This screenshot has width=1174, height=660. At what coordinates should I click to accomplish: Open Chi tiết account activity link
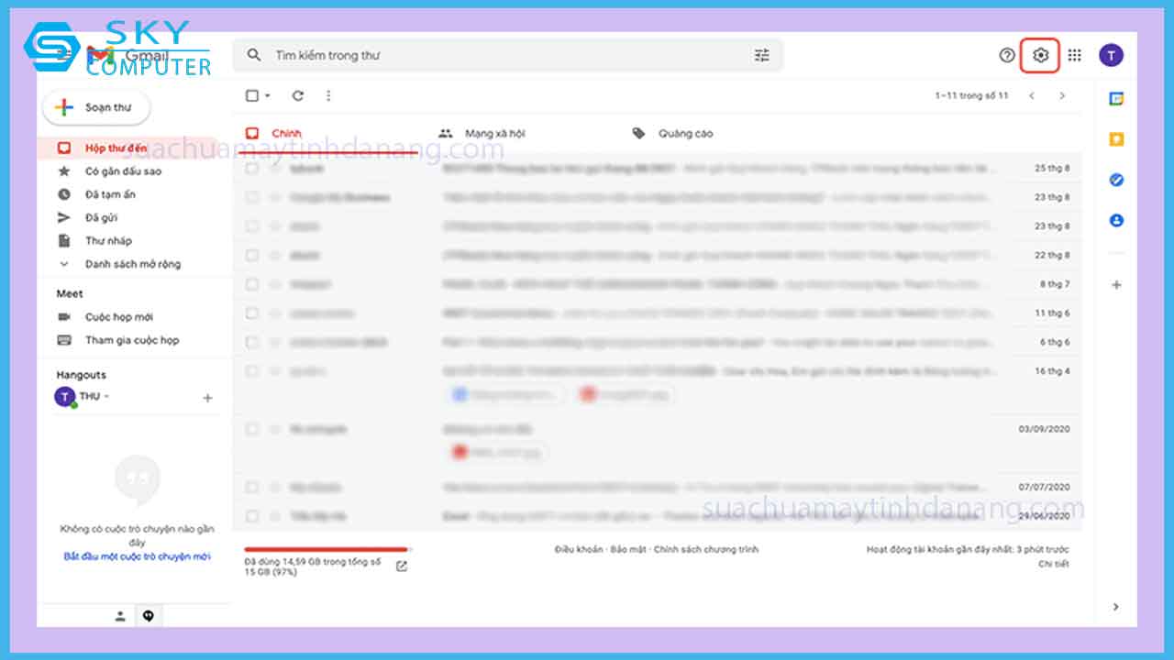(1054, 564)
